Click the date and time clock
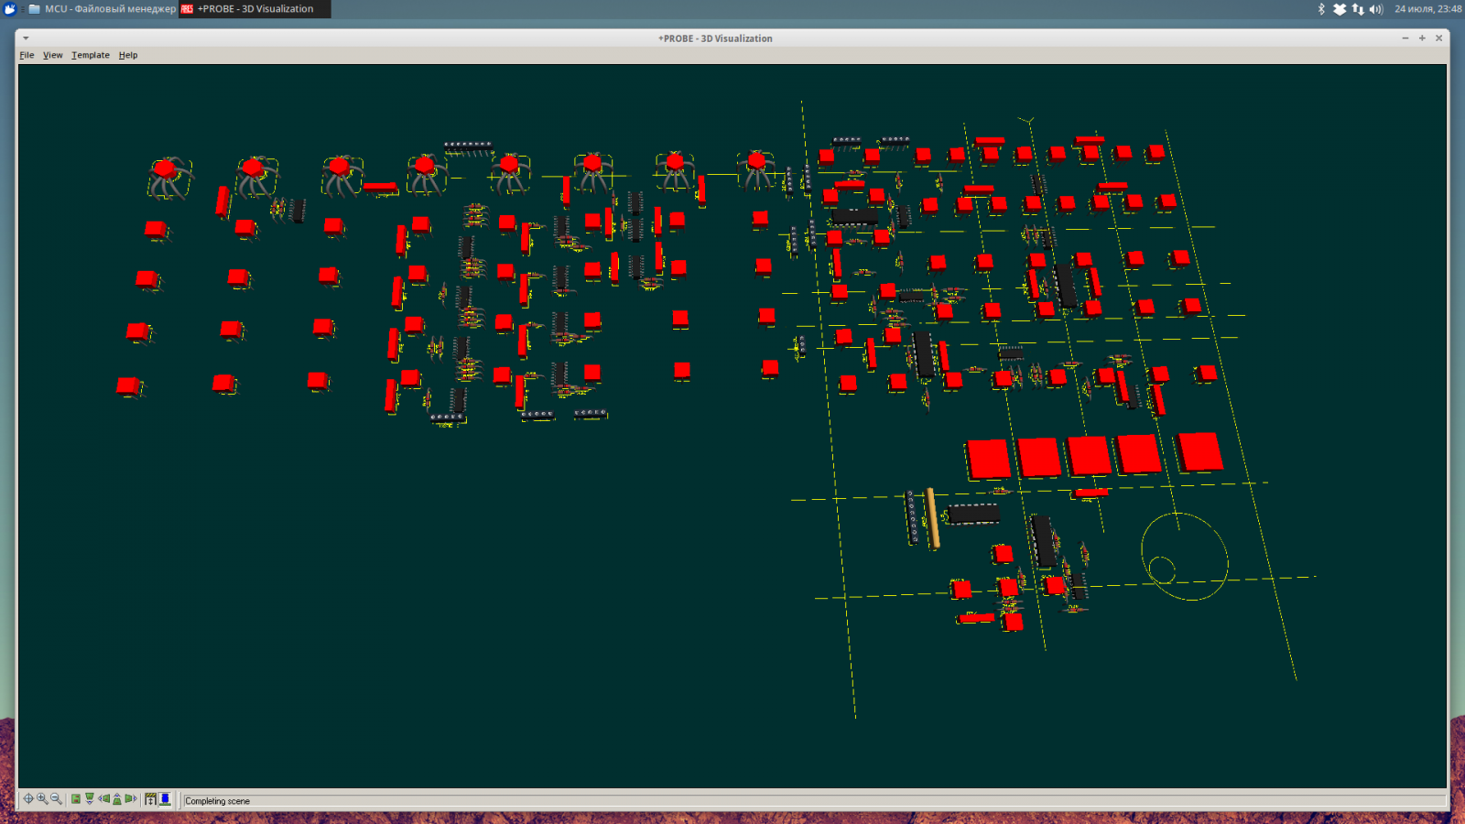Image resolution: width=1465 pixels, height=824 pixels. 1427,9
